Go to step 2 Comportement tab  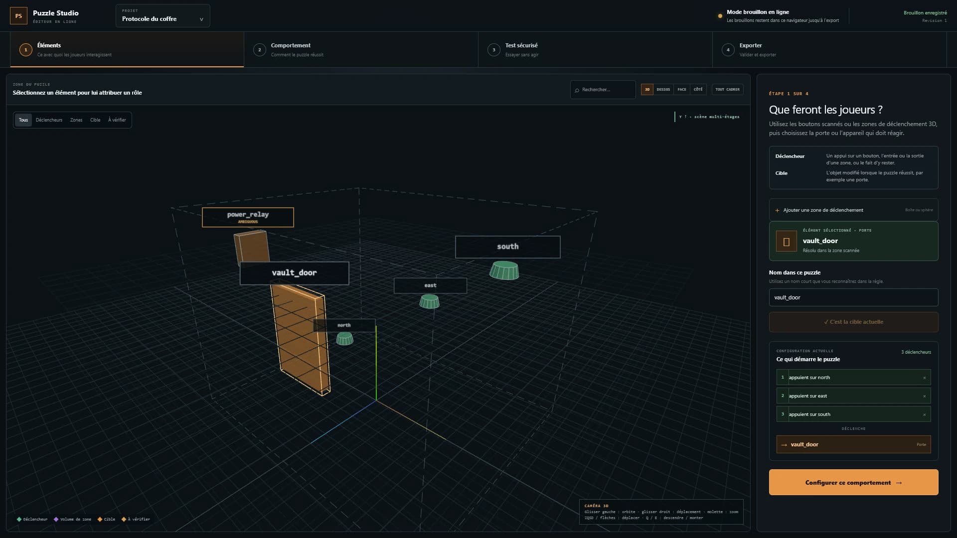click(361, 50)
